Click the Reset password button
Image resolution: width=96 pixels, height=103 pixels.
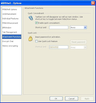point(78,42)
